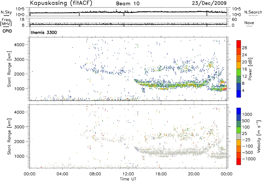This screenshot has height=181, width=262.
Task: Click the '18' frequency axis tick
Action: tap(22, 19)
